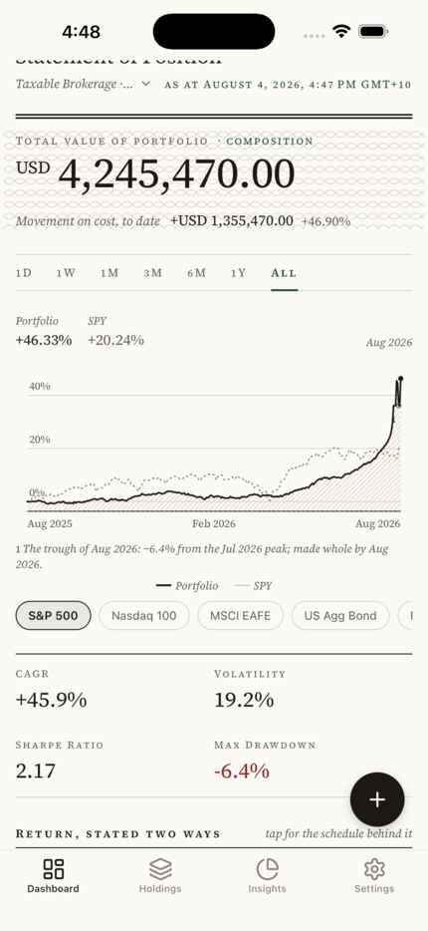Switch chart range to 1Y
Viewport: 428px width, 931px height.
coord(238,273)
